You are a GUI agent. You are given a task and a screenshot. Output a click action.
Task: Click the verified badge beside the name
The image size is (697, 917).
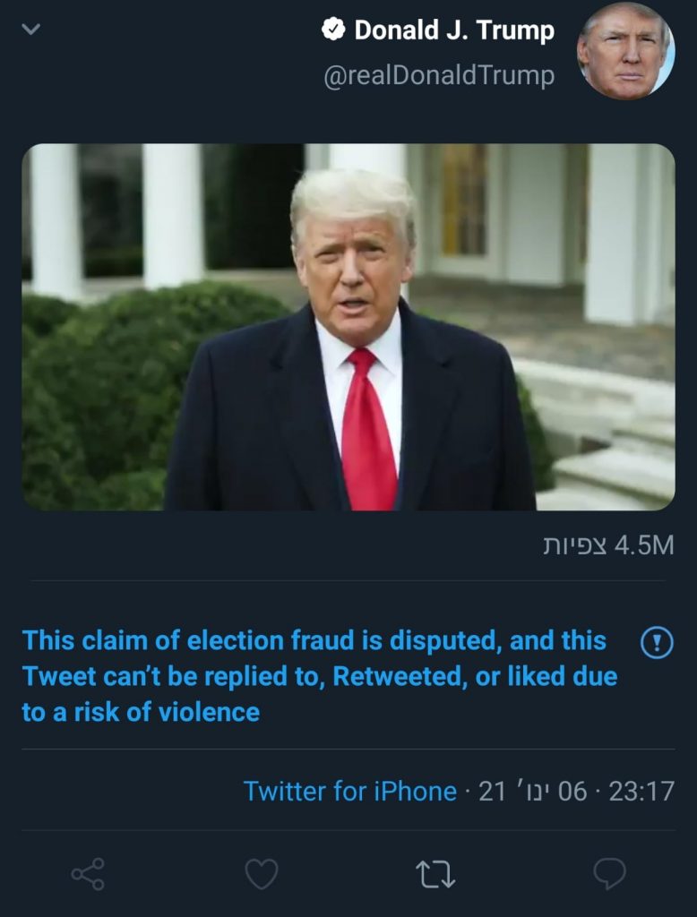tap(333, 30)
